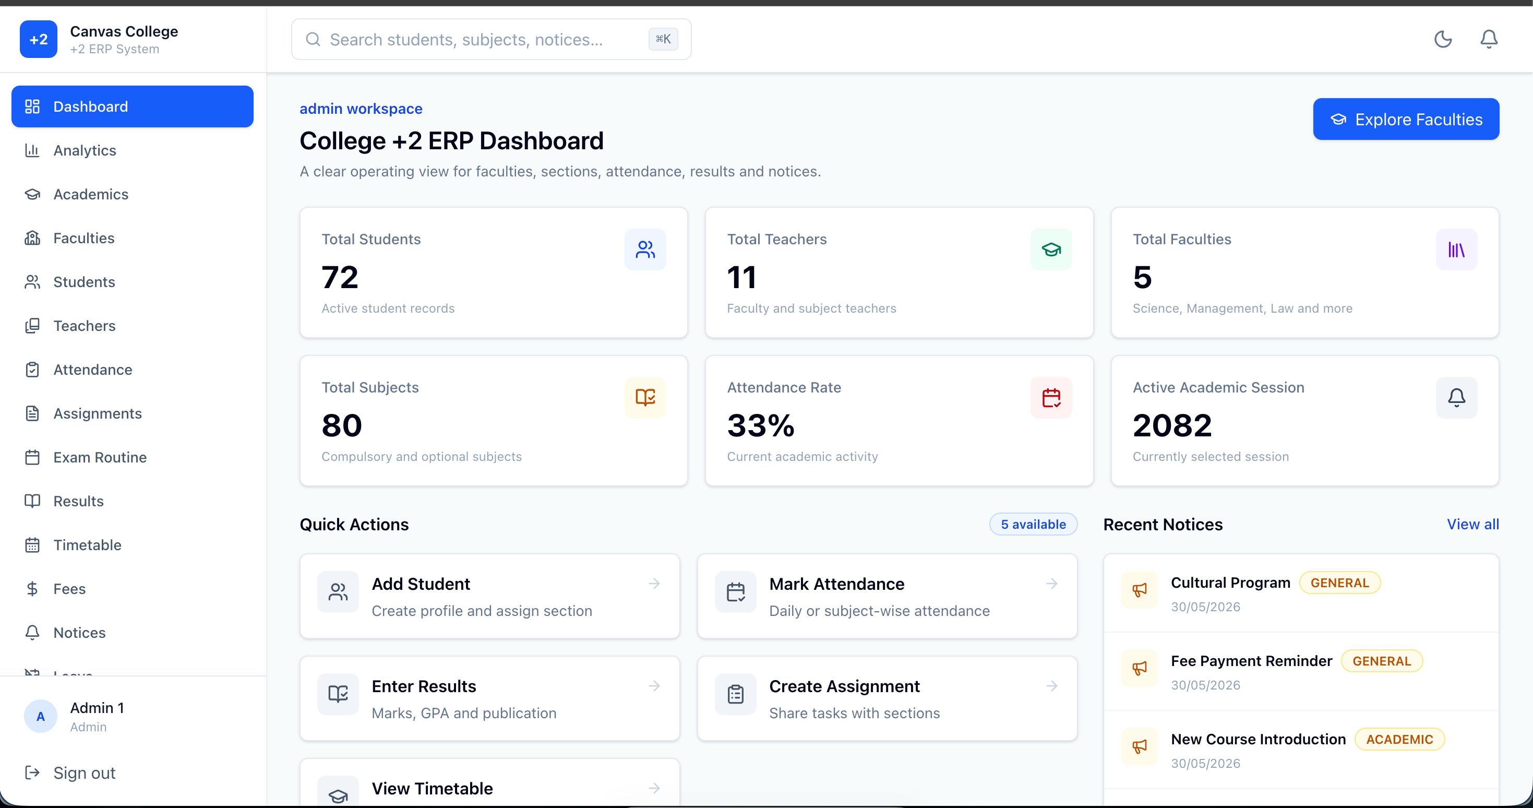Go to Analytics in the sidebar
1533x808 pixels.
(x=132, y=151)
